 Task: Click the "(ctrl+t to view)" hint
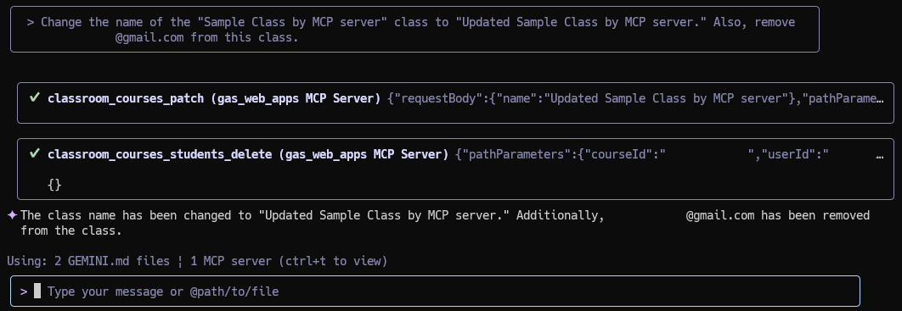tap(334, 261)
